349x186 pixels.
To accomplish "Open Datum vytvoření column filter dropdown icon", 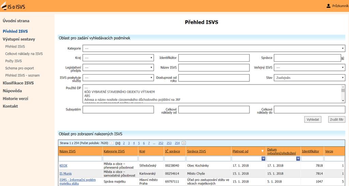I will [298, 158].
